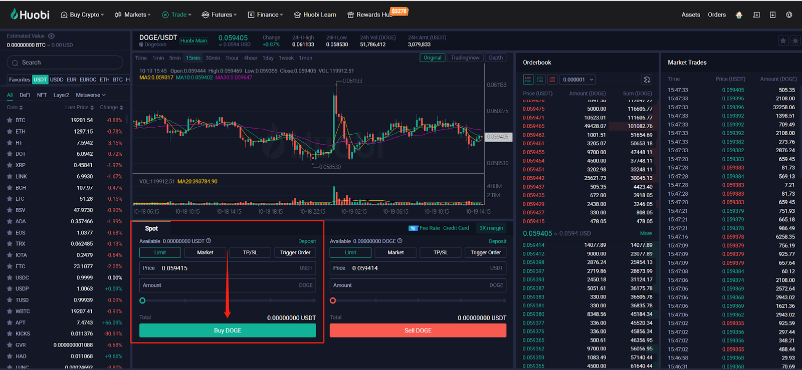Sort the coin list by Coin name

(15, 107)
